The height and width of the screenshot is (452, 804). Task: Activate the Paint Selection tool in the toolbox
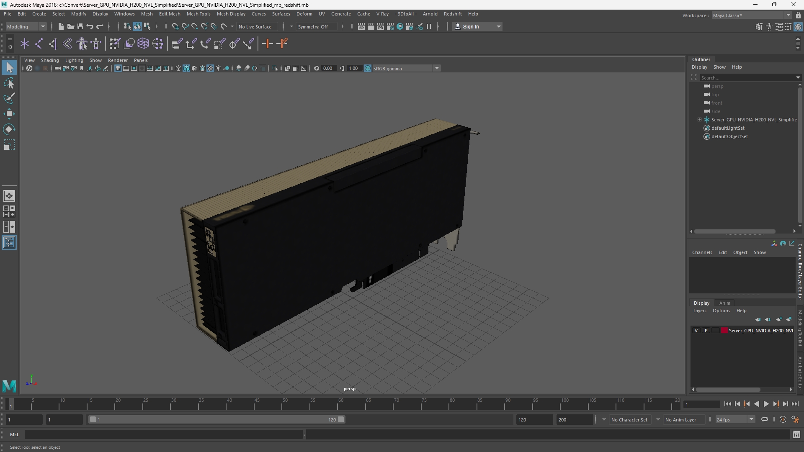click(9, 99)
